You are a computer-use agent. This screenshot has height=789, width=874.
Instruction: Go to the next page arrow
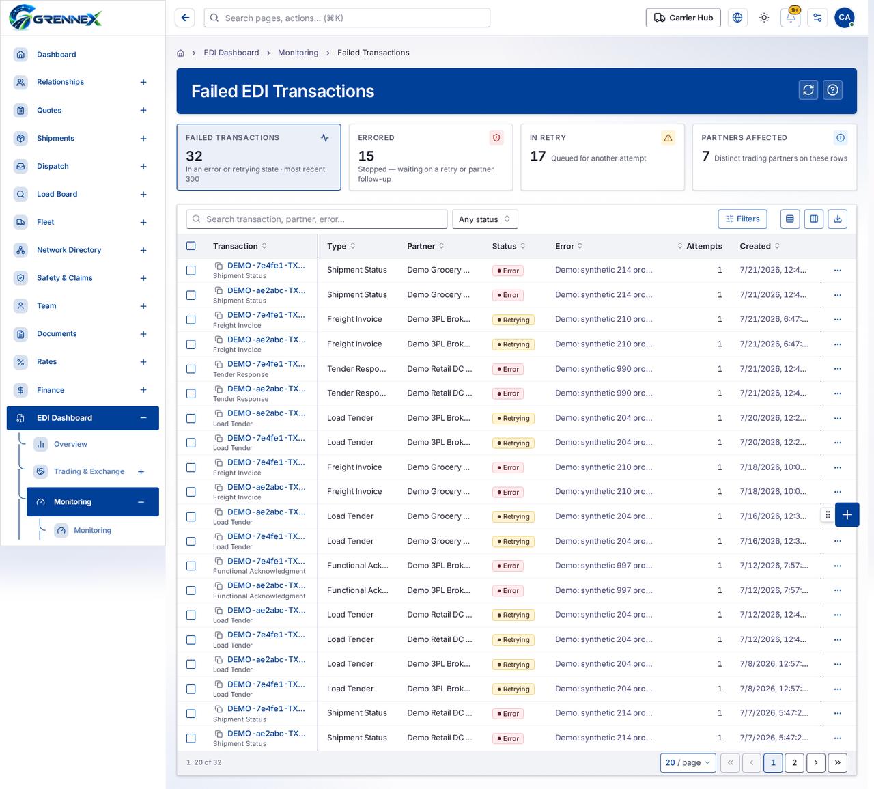(816, 762)
